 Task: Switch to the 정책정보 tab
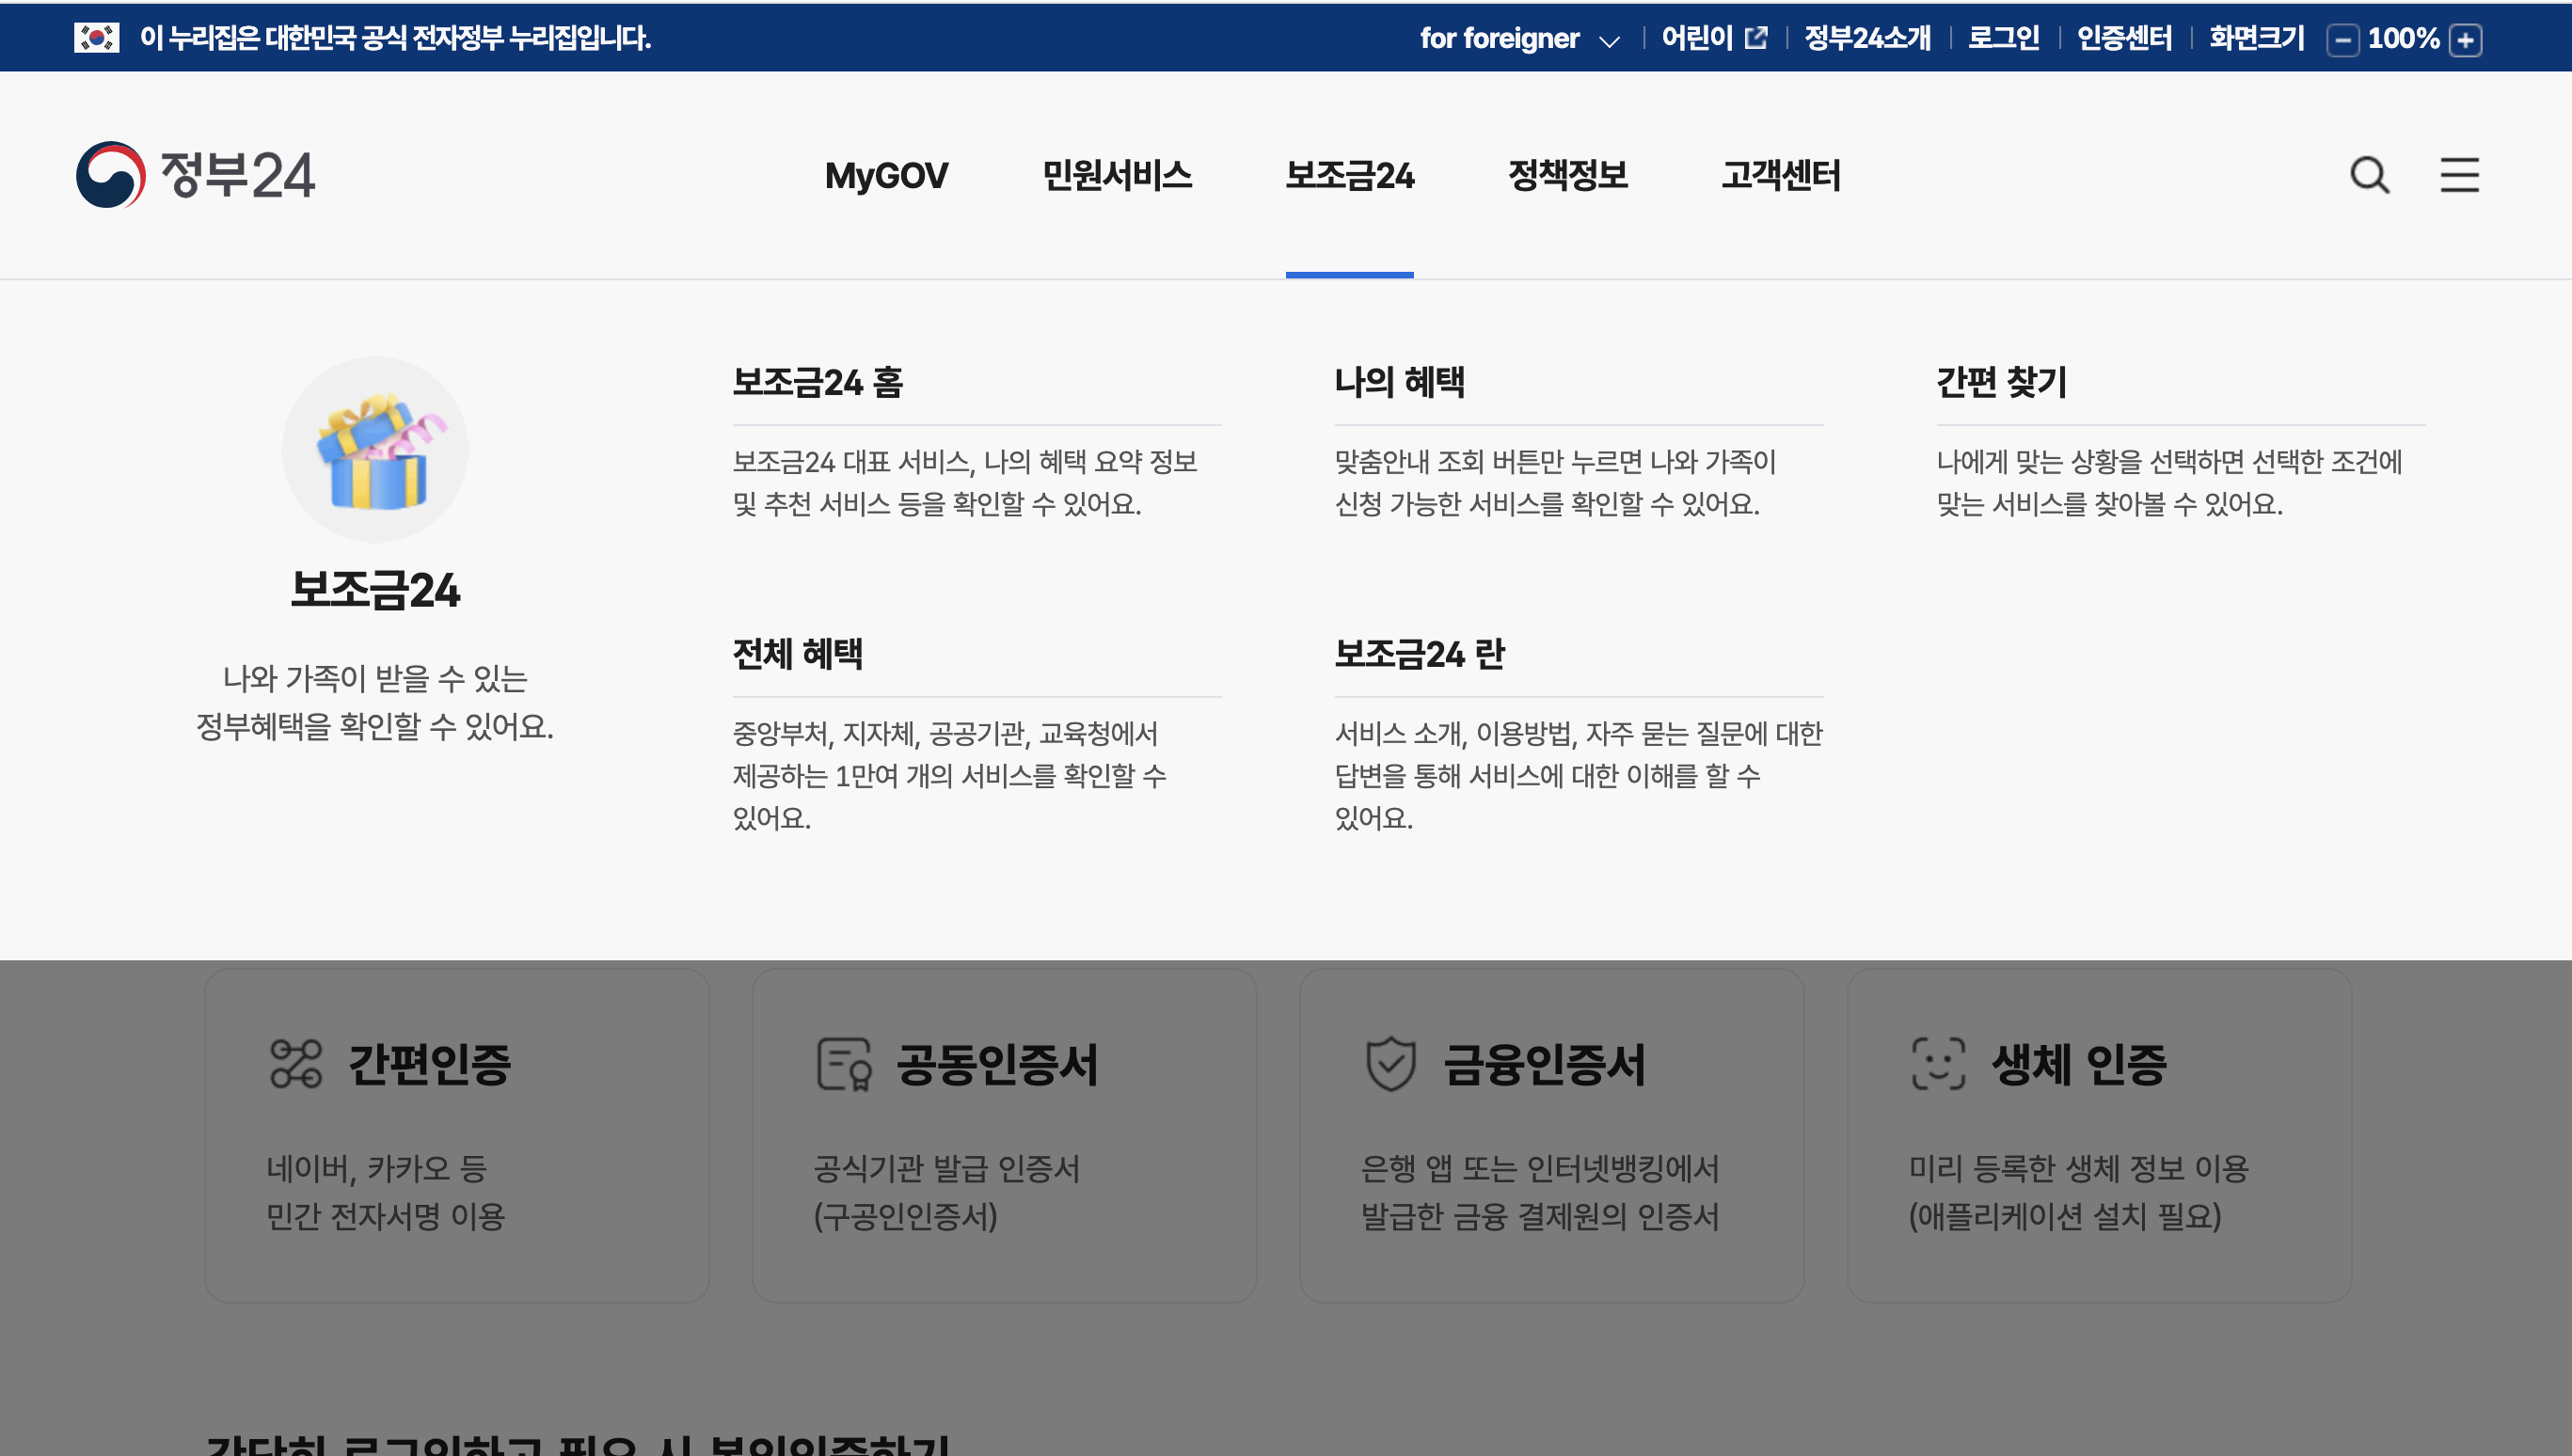click(1567, 176)
